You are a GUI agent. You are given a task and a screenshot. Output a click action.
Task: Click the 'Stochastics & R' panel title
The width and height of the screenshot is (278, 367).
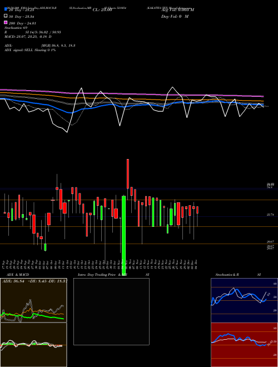click(x=227, y=275)
